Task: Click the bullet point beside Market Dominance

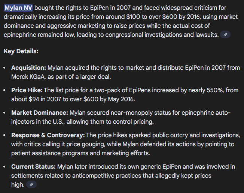Action: tap(4, 113)
